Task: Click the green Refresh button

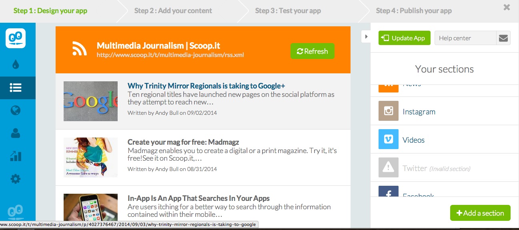Action: pyautogui.click(x=313, y=51)
